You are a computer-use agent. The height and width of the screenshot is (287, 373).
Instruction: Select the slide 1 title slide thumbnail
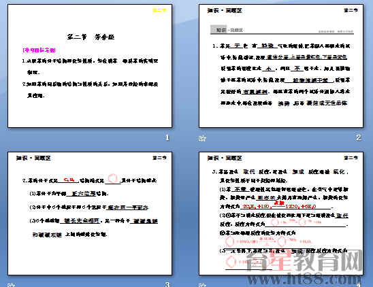tap(90, 66)
